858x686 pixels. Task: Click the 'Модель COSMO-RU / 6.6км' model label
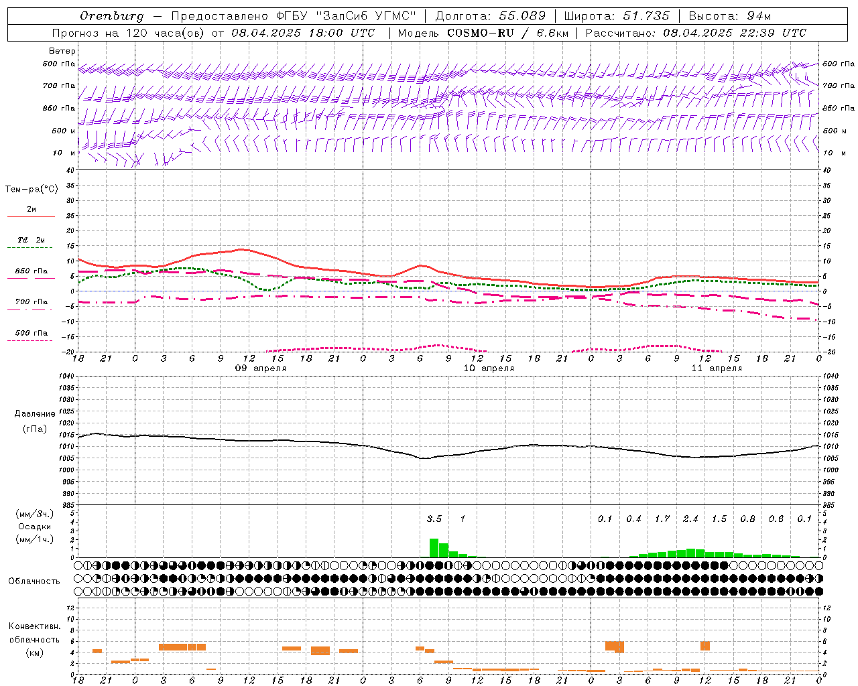483,33
